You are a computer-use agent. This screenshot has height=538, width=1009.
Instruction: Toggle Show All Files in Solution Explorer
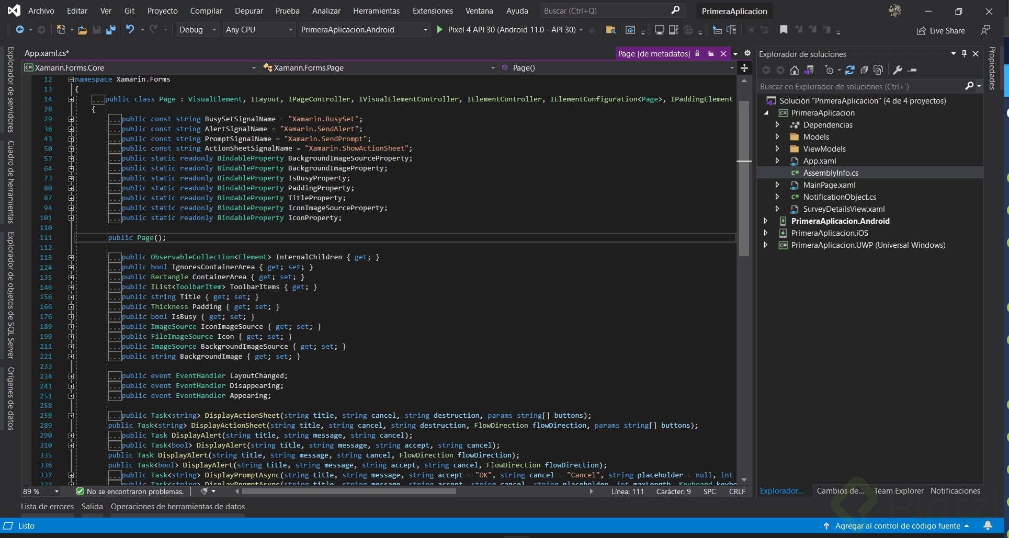pyautogui.click(x=879, y=70)
